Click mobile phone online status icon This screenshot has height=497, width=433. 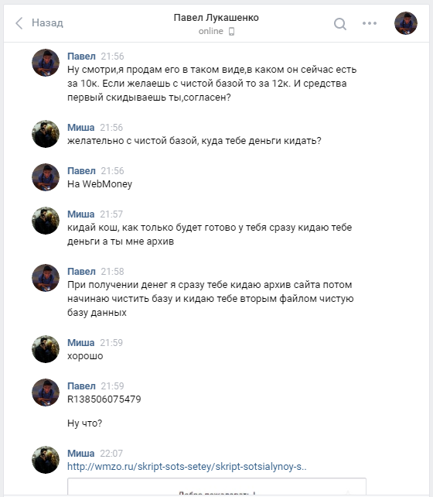click(231, 32)
